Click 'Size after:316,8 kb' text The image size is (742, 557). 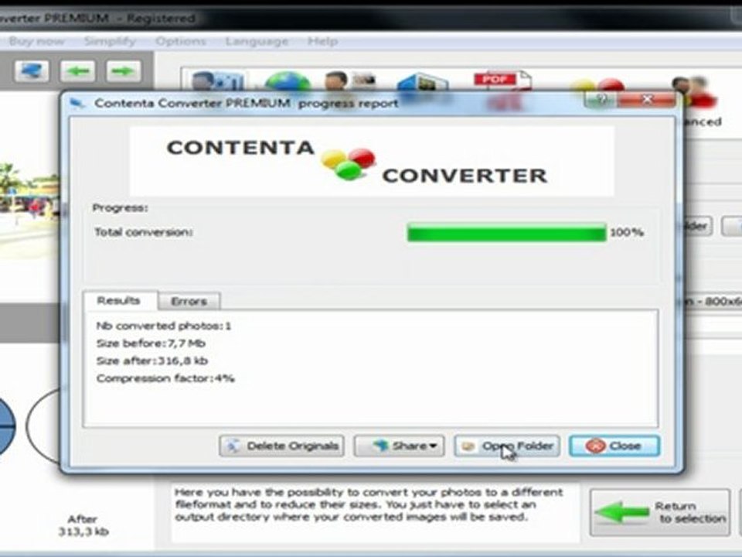pos(152,361)
